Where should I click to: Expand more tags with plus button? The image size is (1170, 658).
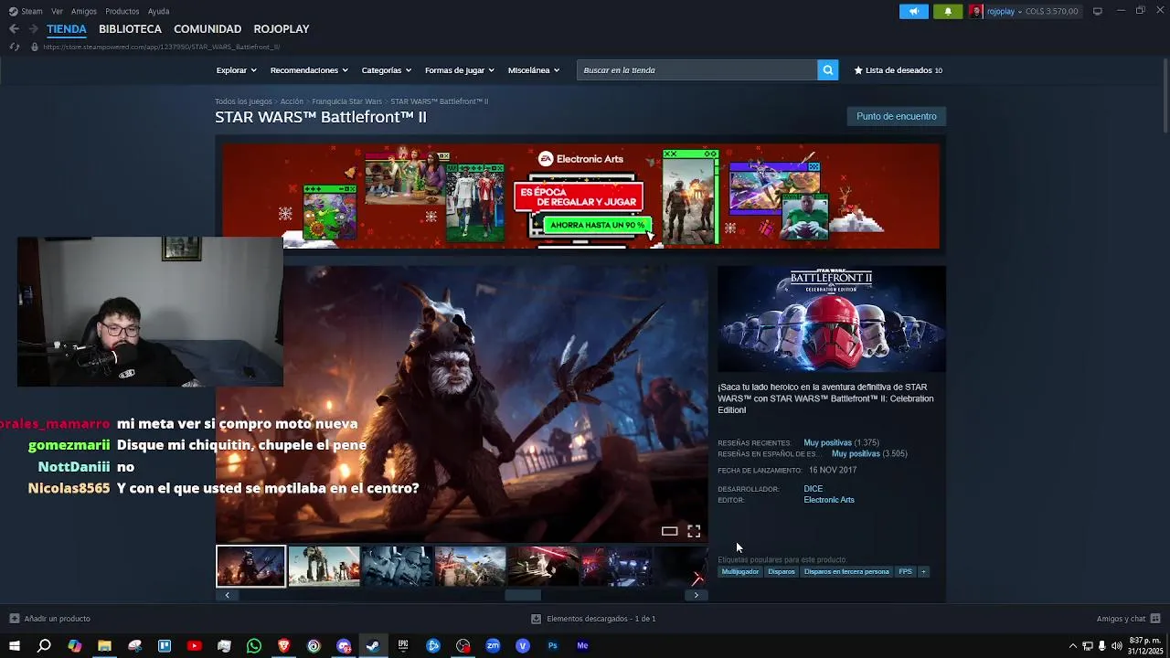(x=923, y=572)
